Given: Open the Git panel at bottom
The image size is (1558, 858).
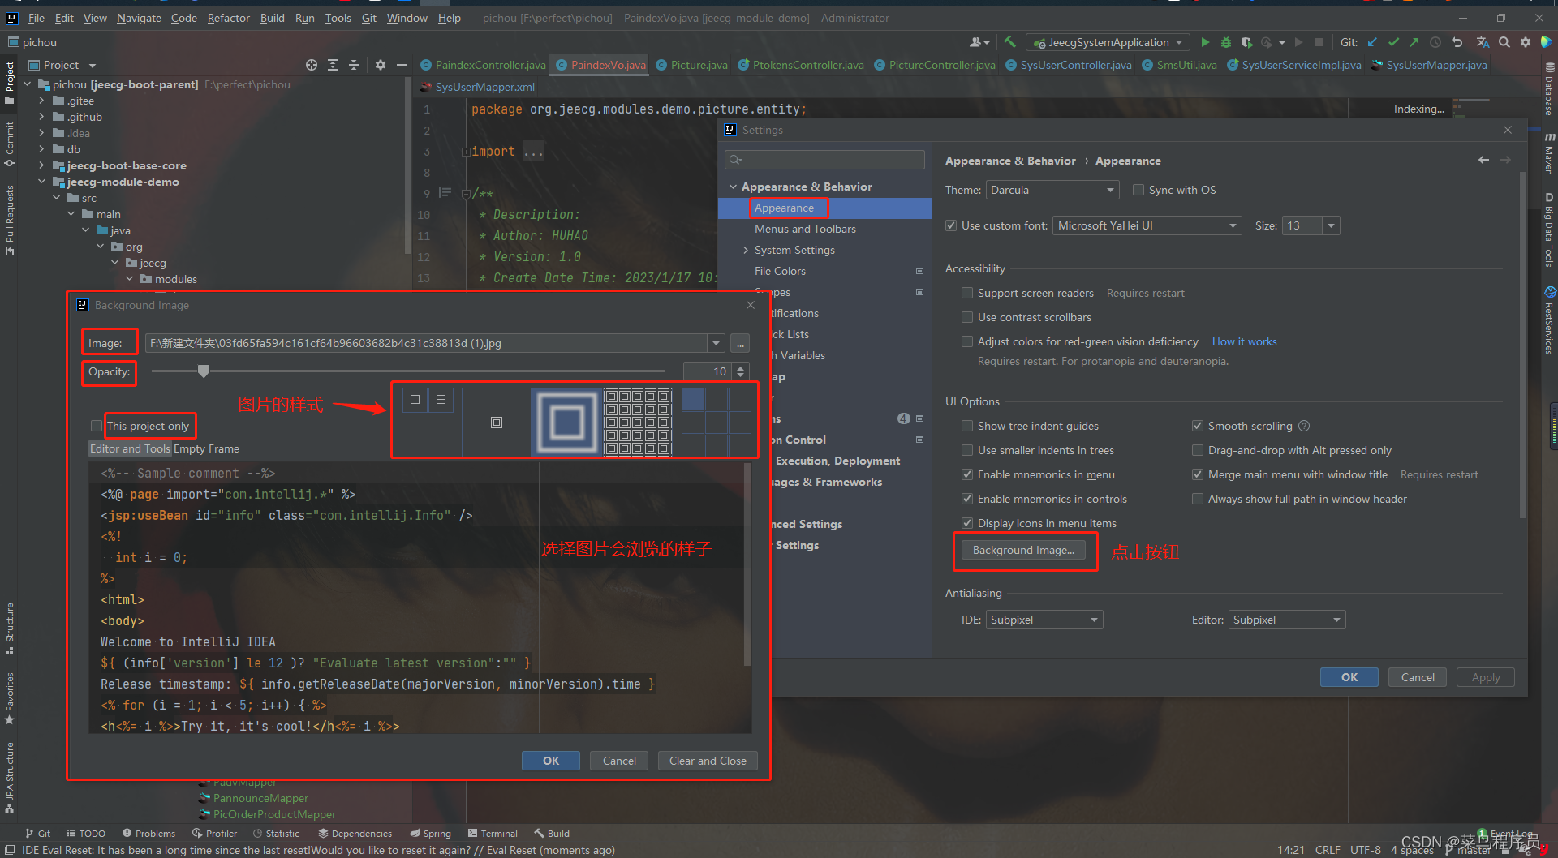Looking at the screenshot, I should coord(37,833).
